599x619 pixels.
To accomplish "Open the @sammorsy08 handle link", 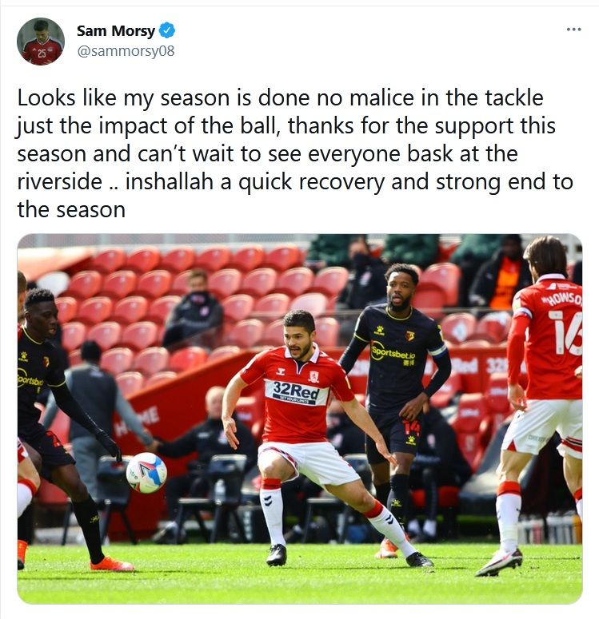I will [126, 51].
